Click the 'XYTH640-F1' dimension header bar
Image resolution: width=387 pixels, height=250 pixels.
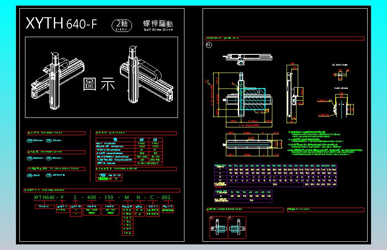coord(285,38)
